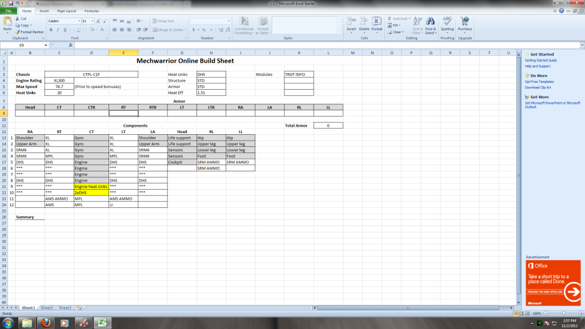This screenshot has width=585, height=329.
Task: Open the Calibri font name dropdown
Action: pos(79,21)
